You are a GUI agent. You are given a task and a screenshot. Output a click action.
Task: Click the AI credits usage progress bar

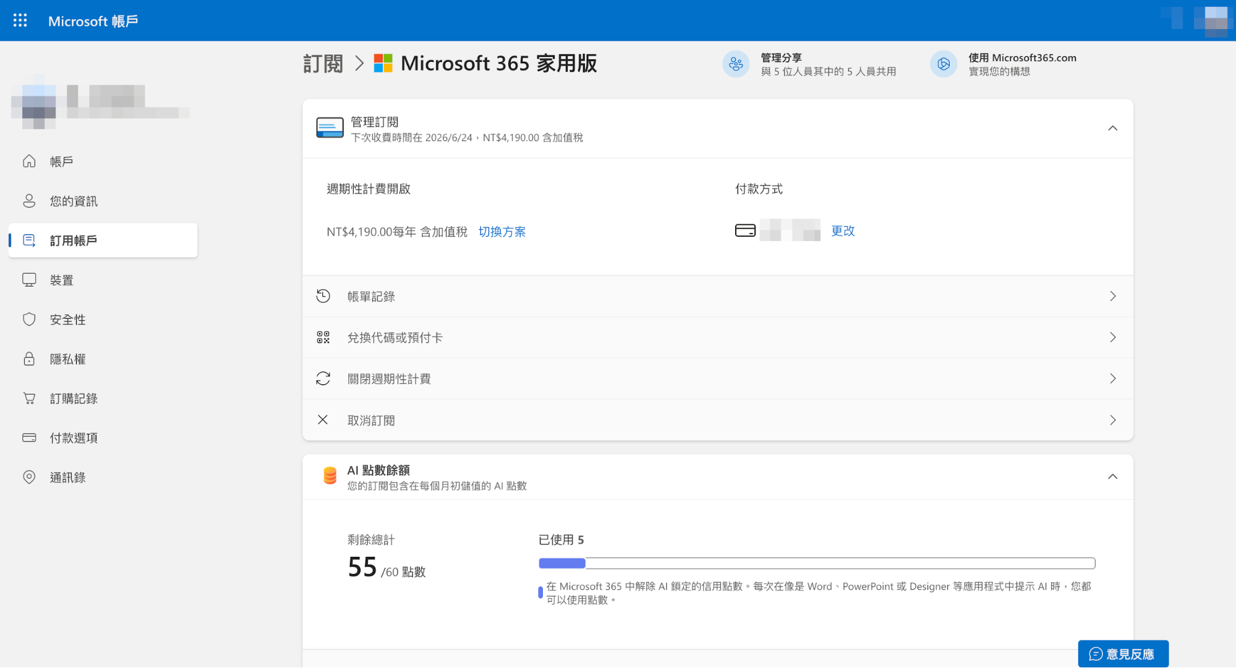(x=817, y=563)
